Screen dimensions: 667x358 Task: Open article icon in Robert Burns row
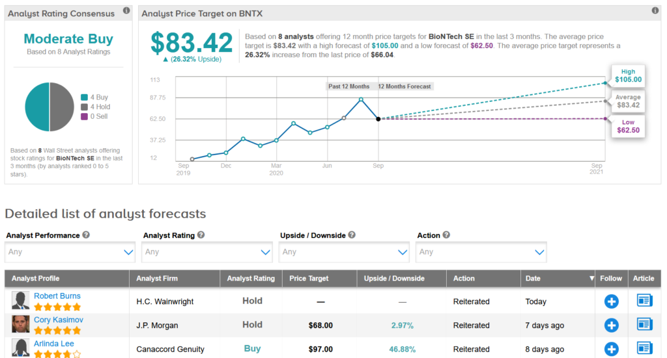tap(644, 301)
